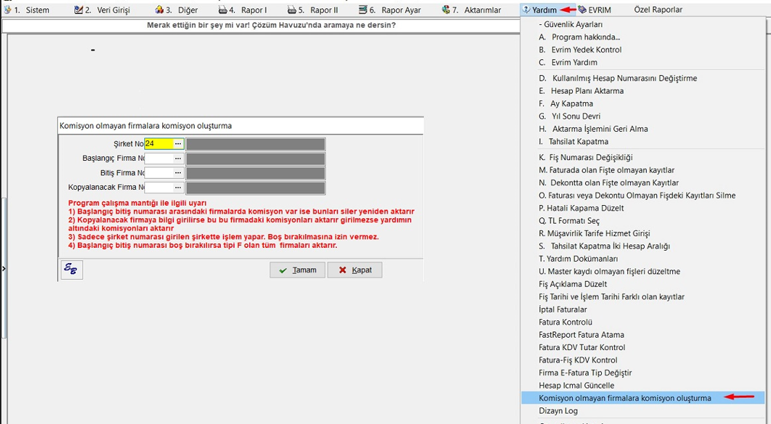Open the 3. Diğer menu
Screen dimensions: 771x424
coord(176,10)
